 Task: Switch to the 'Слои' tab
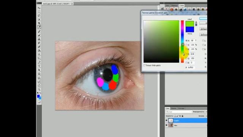tap(167, 108)
